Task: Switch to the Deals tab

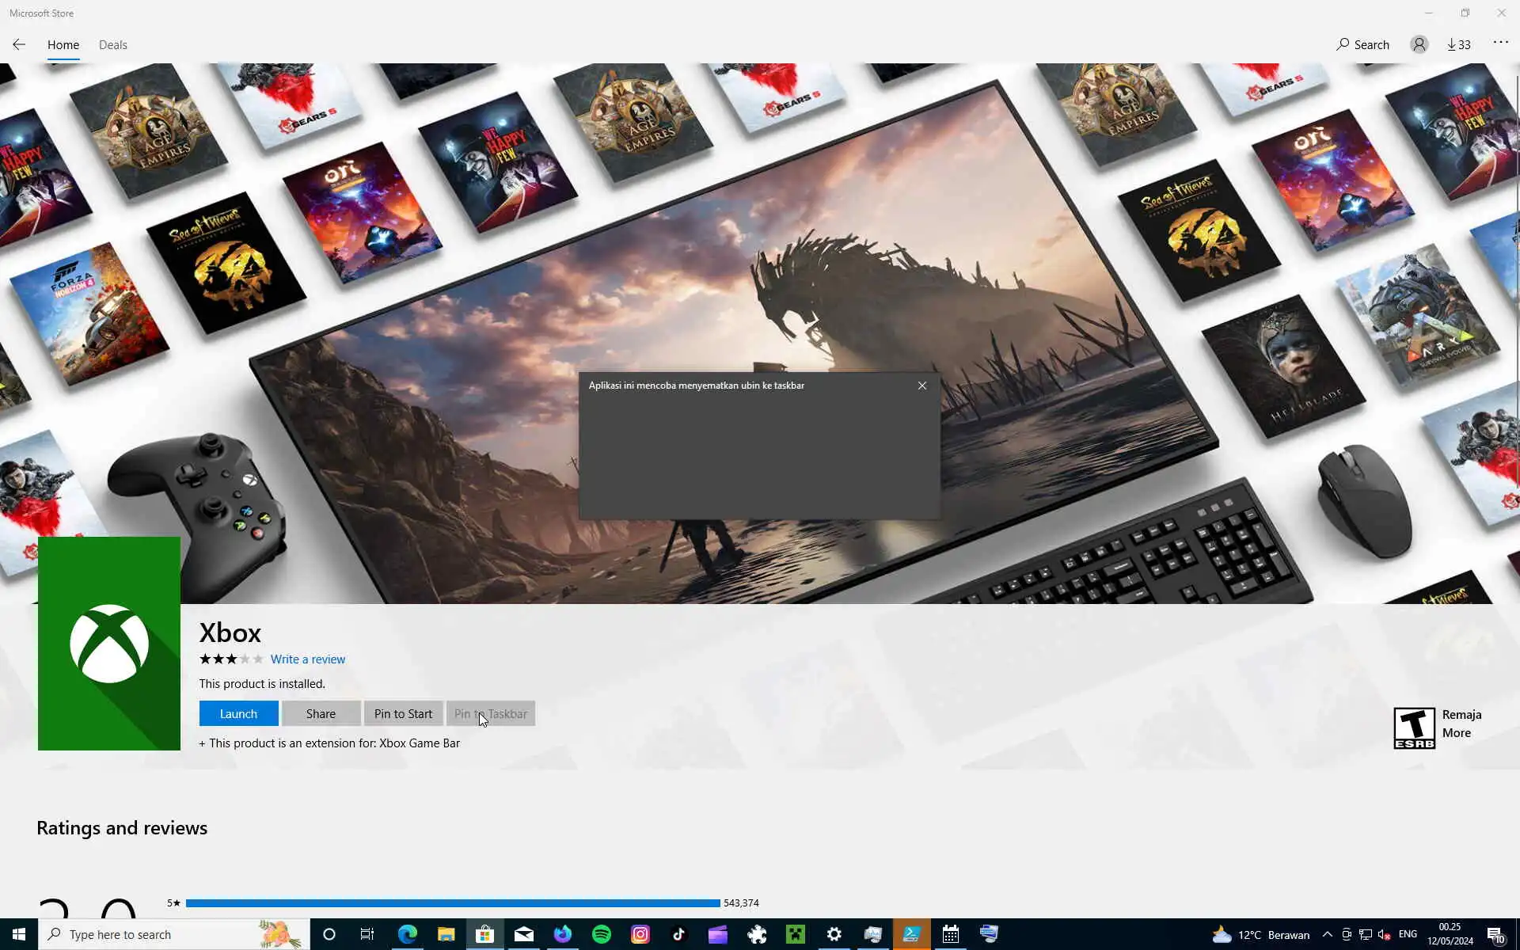Action: coord(112,44)
